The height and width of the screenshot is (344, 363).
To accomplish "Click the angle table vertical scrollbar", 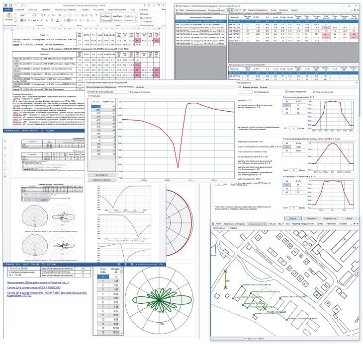I will pyautogui.click(x=121, y=301).
